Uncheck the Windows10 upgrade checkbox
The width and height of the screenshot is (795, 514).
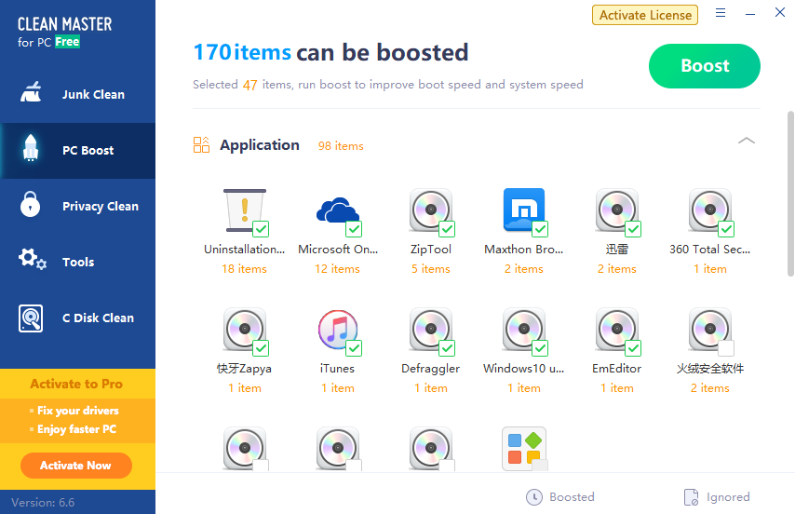(540, 348)
